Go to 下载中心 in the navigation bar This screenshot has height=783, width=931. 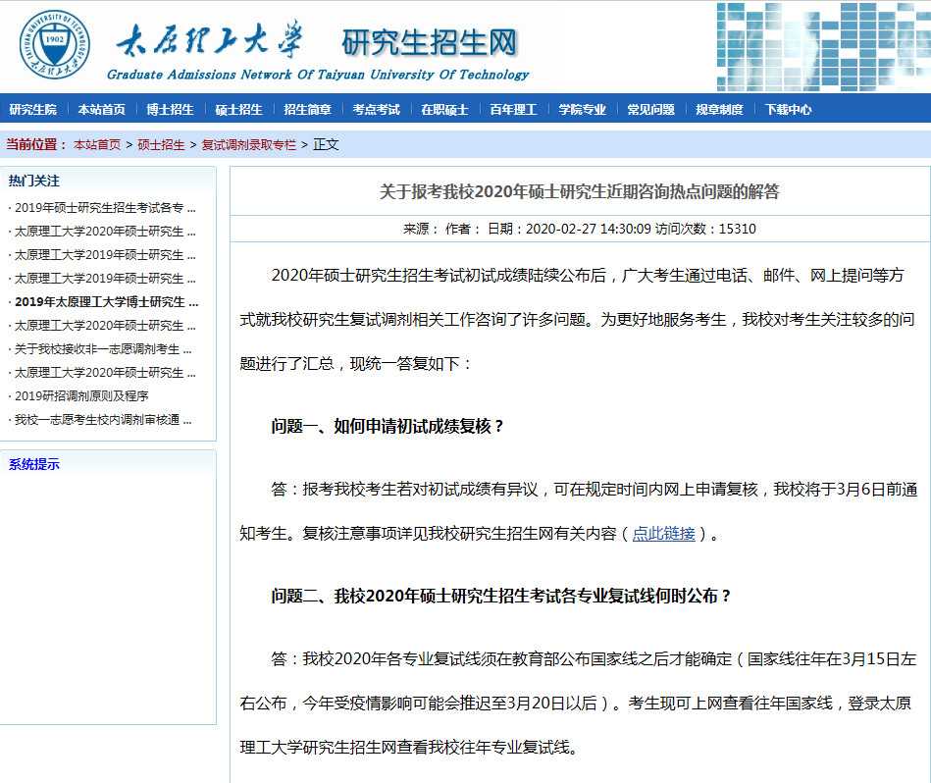point(788,110)
